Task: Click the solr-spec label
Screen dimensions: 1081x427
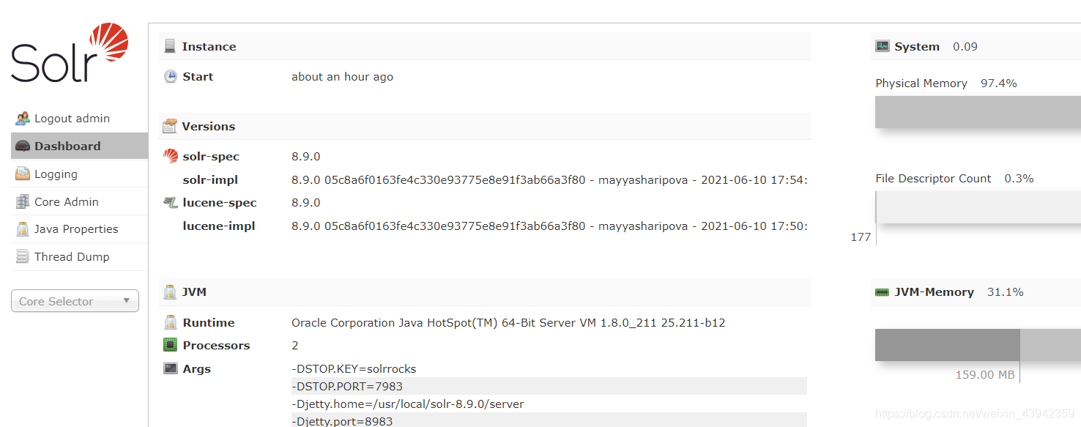Action: (x=211, y=156)
